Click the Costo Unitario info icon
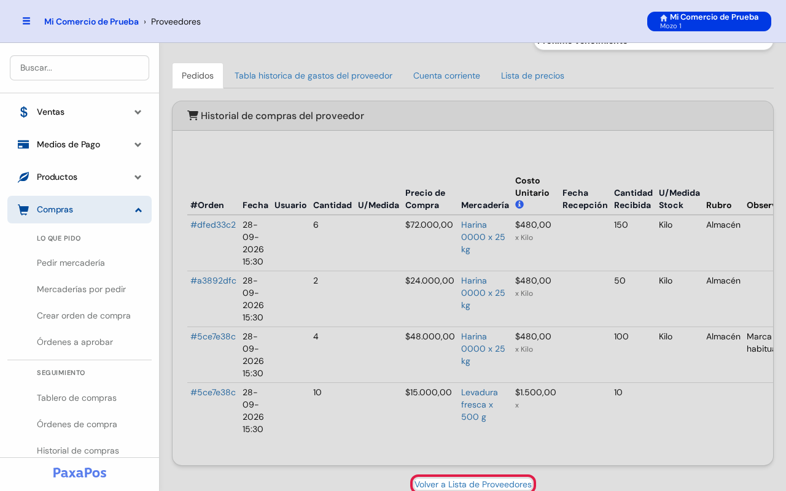This screenshot has height=491, width=786. tap(519, 204)
